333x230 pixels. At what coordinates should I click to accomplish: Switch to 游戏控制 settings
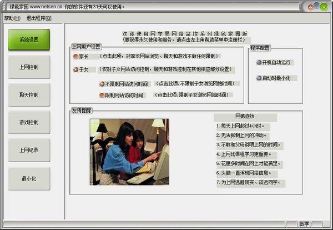pos(29,122)
